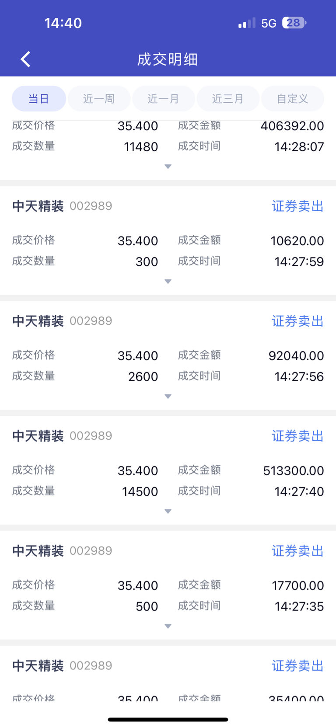Image resolution: width=336 pixels, height=728 pixels.
Task: Open 中天精装 stock with 14500 shares sold
Action: coord(38,436)
